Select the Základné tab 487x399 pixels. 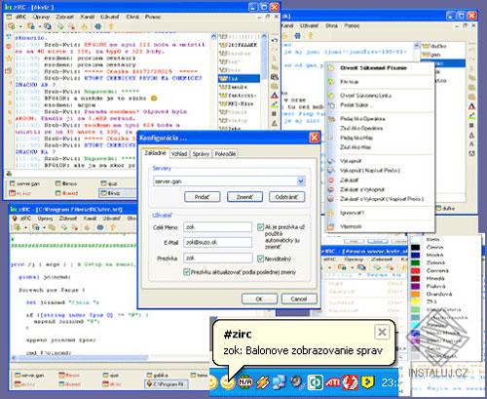coord(155,153)
